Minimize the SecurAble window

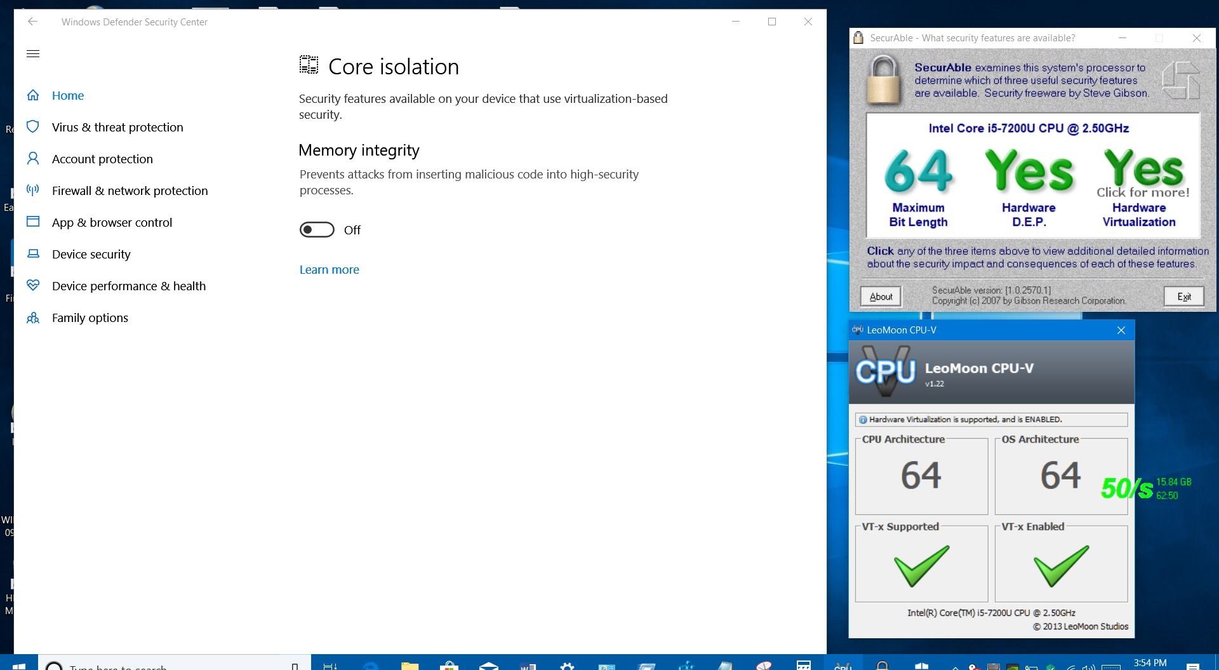(1122, 38)
